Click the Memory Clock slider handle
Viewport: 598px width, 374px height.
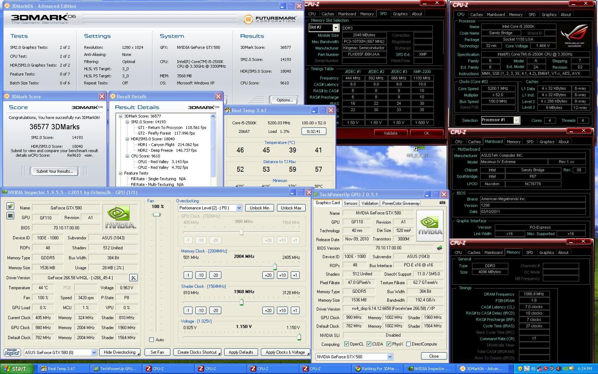(275, 267)
